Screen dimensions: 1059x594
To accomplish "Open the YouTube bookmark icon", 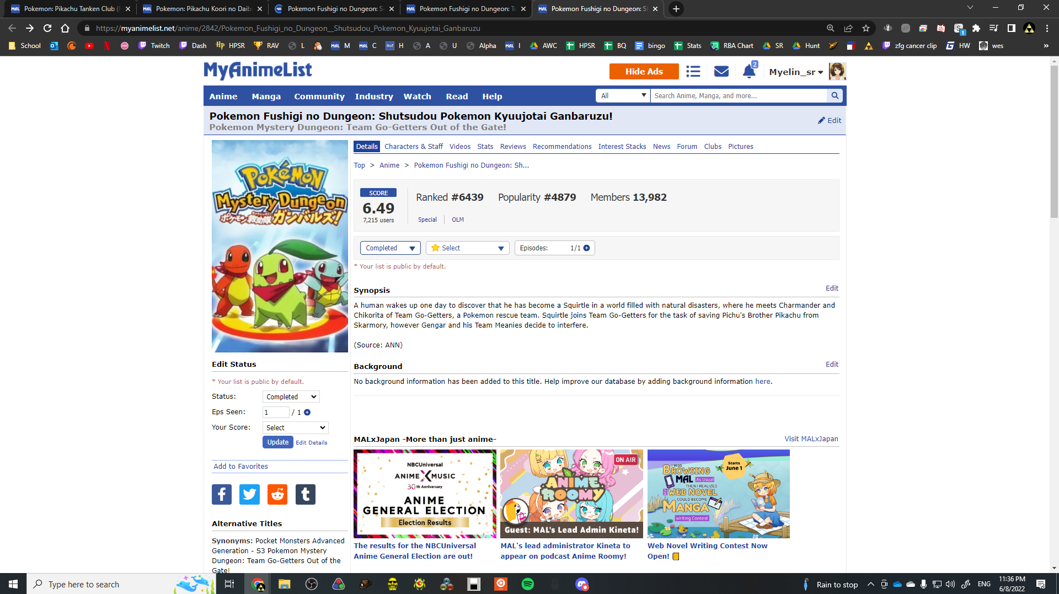I will point(89,46).
